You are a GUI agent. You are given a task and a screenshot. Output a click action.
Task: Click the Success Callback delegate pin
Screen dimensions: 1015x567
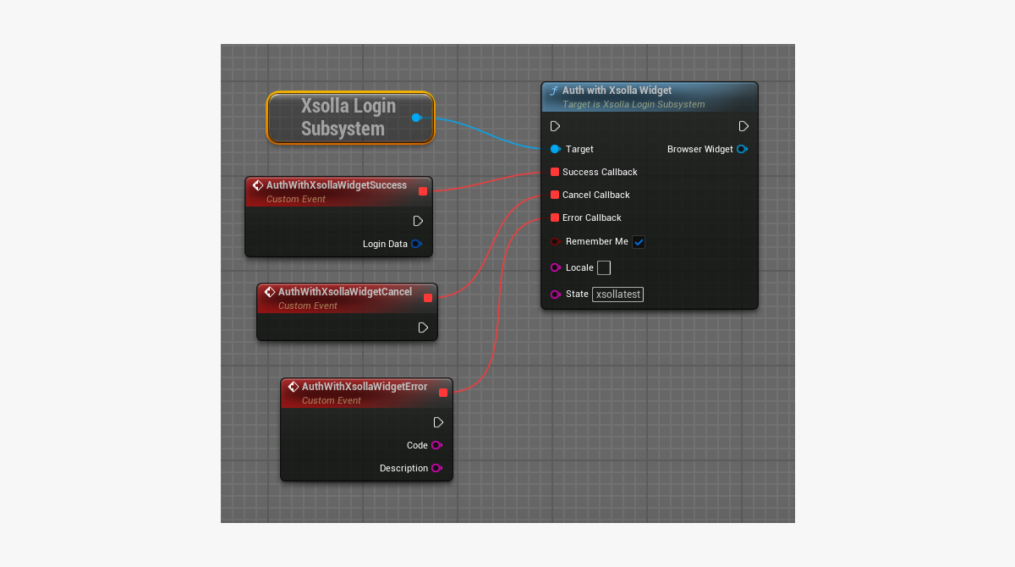555,172
